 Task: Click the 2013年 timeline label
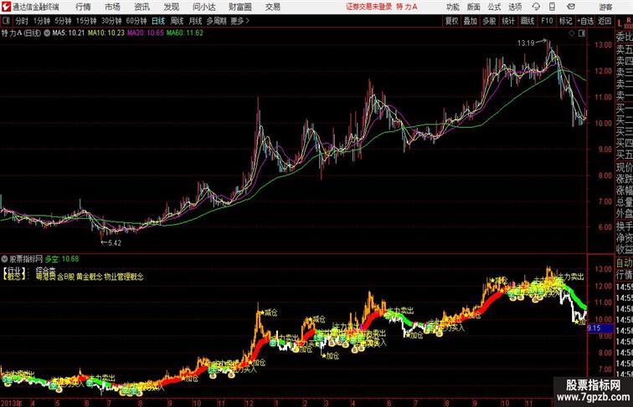(x=12, y=403)
